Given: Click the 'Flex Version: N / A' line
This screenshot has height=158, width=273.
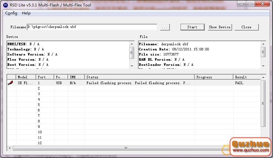Looking at the screenshot, I should click(28, 59).
